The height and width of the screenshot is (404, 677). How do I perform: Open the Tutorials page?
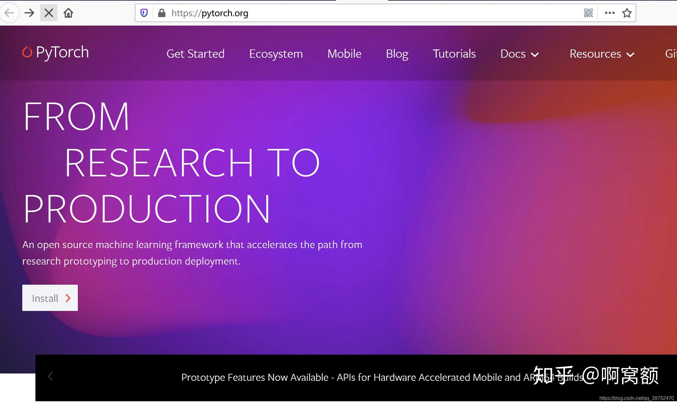[454, 54]
